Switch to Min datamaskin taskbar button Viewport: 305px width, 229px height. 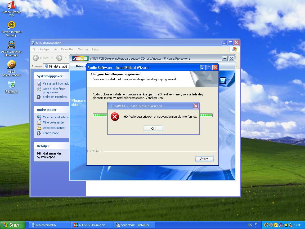[x=50, y=225]
